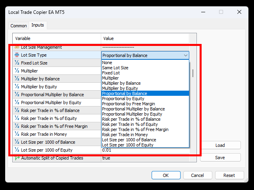Click the arrow icon of Automatic Split row
This screenshot has height=190, width=254.
click(17, 158)
